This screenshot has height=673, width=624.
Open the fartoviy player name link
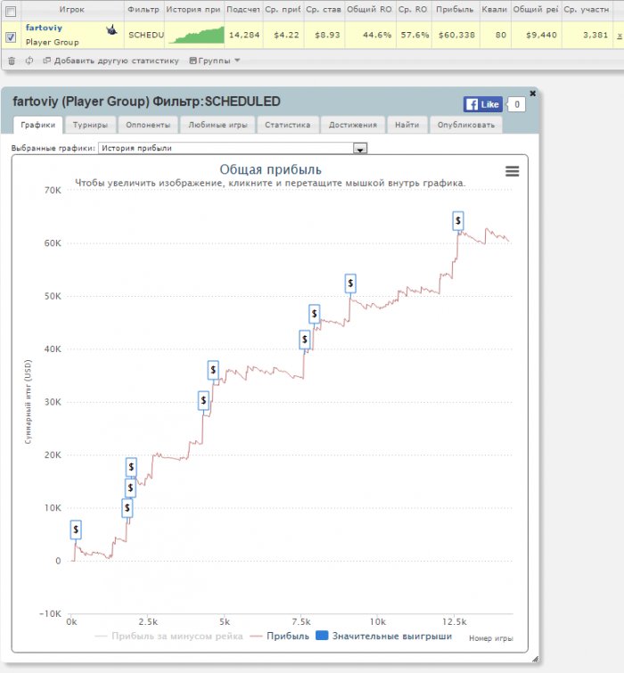click(x=44, y=29)
